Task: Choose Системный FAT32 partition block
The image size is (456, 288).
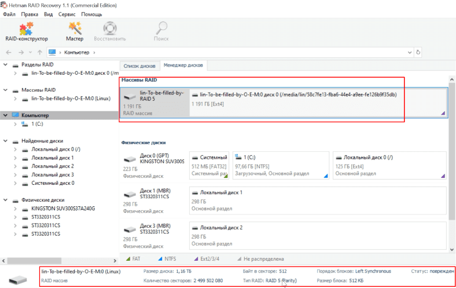Action: (209, 165)
